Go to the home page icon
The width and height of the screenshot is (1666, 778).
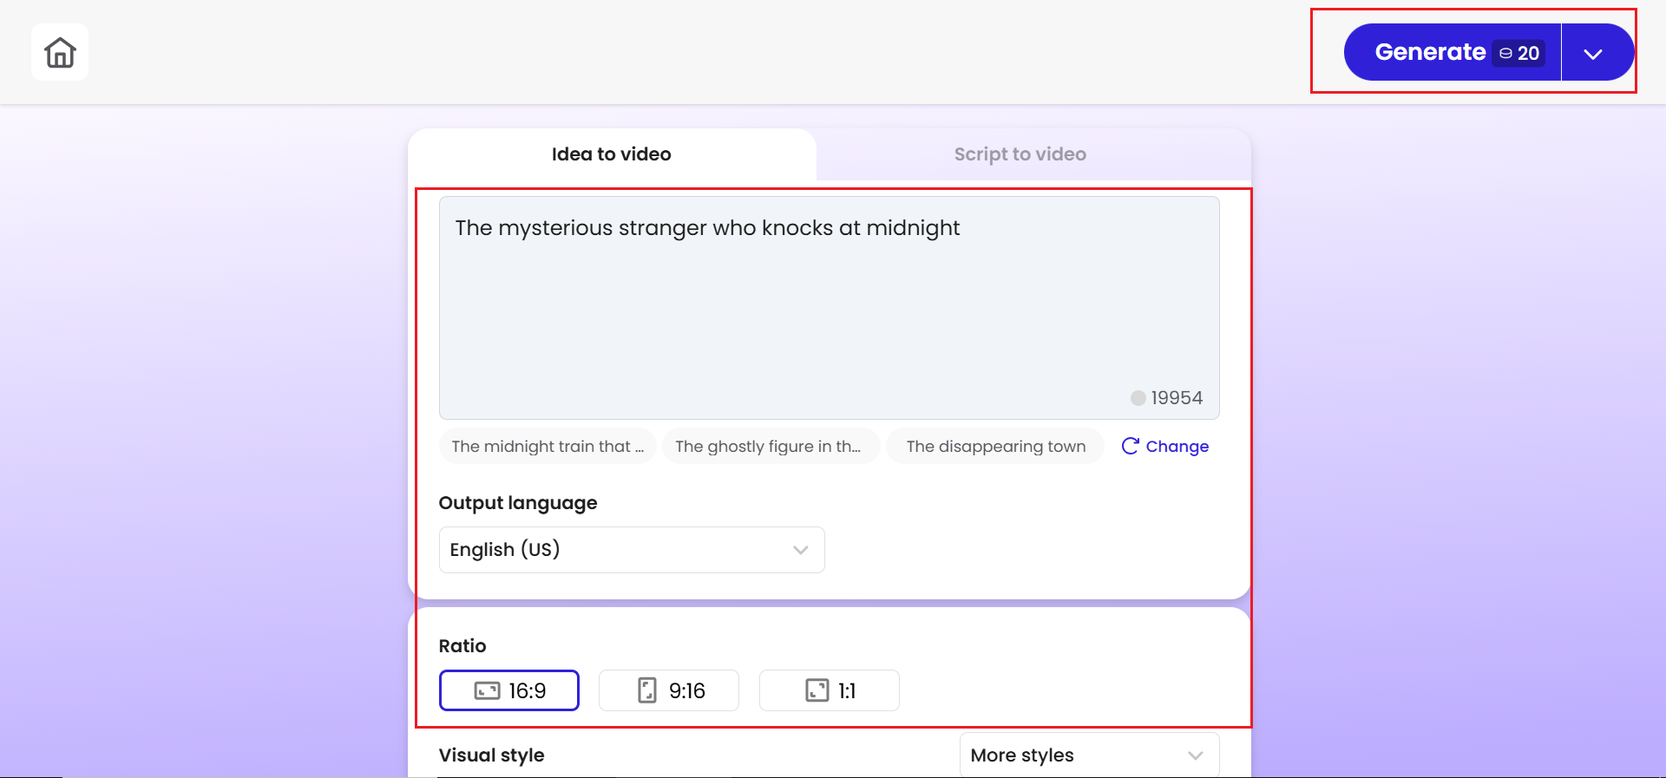(x=60, y=52)
